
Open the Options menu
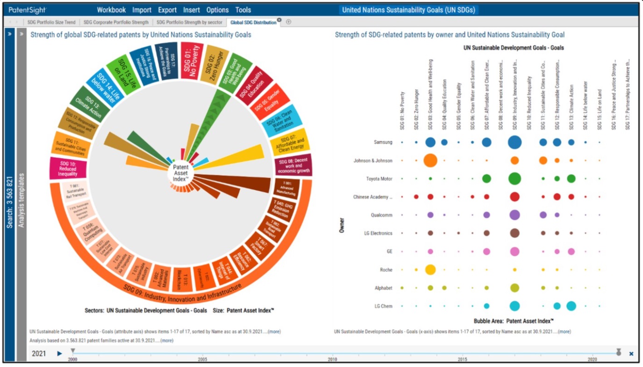click(218, 10)
